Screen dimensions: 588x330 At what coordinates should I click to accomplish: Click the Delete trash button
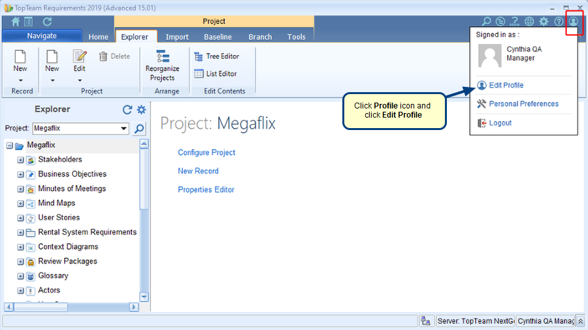[114, 56]
